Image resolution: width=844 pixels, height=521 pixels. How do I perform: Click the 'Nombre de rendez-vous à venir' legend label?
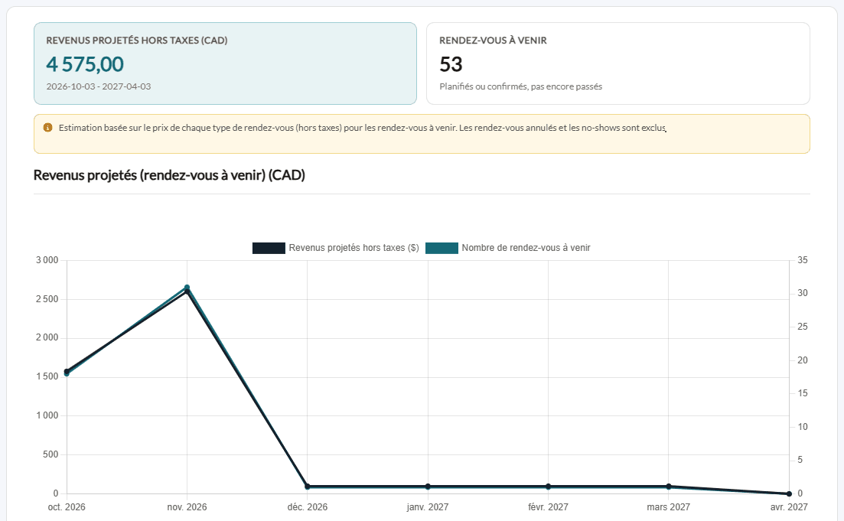pyautogui.click(x=526, y=248)
